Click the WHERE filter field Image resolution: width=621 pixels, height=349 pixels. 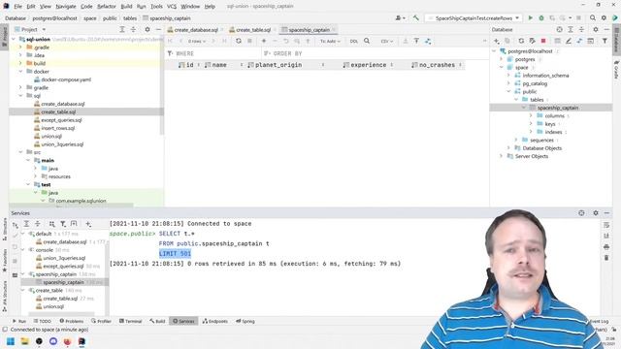coord(213,53)
